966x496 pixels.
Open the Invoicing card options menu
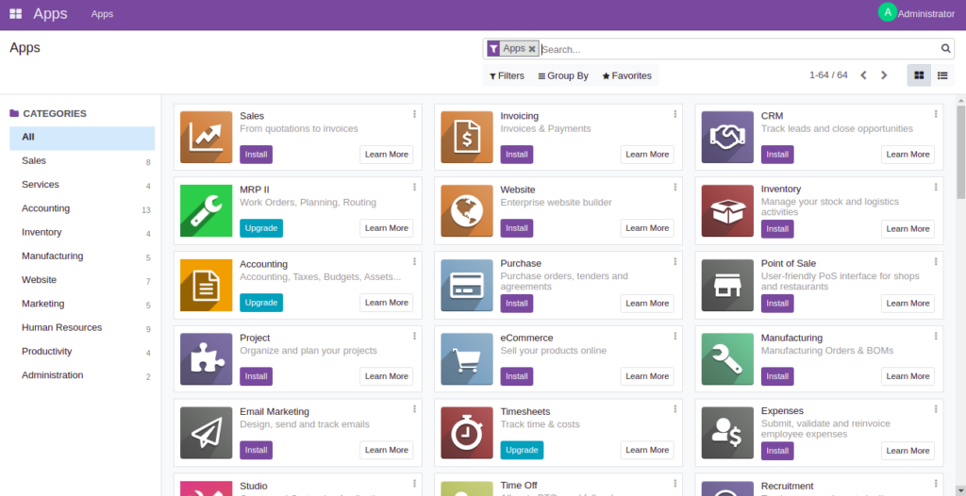coord(675,114)
